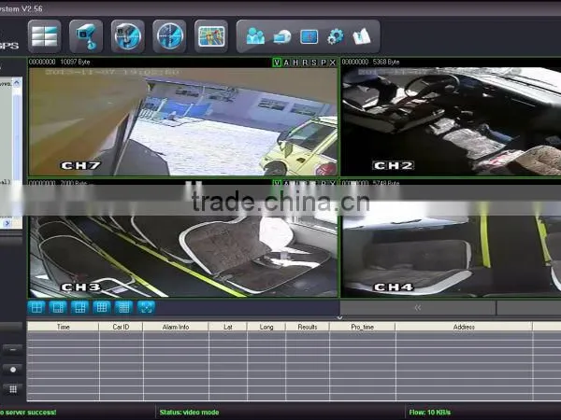Toggle the V button on CH7 video

click(277, 63)
